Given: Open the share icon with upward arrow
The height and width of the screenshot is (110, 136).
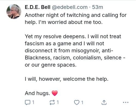Looking at the screenshot, I should [104, 102].
